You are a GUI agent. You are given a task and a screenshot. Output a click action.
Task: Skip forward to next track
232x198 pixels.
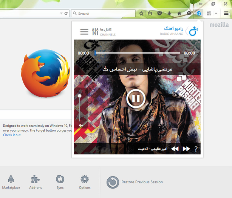pos(186,149)
